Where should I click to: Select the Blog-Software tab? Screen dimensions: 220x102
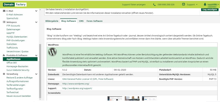pyautogui.click(x=68, y=21)
